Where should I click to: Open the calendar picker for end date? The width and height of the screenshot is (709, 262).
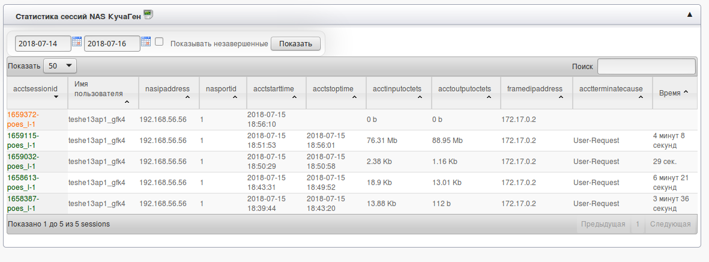coord(145,41)
